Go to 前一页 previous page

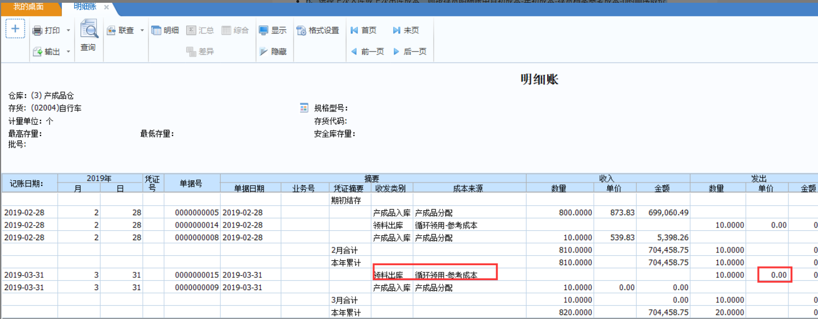[367, 52]
